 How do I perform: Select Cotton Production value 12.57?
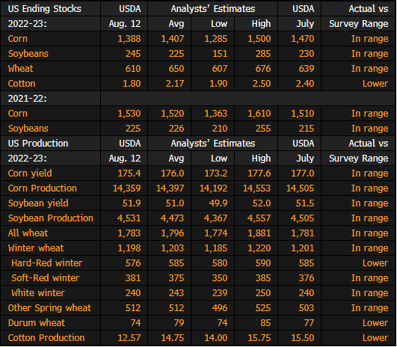click(129, 337)
